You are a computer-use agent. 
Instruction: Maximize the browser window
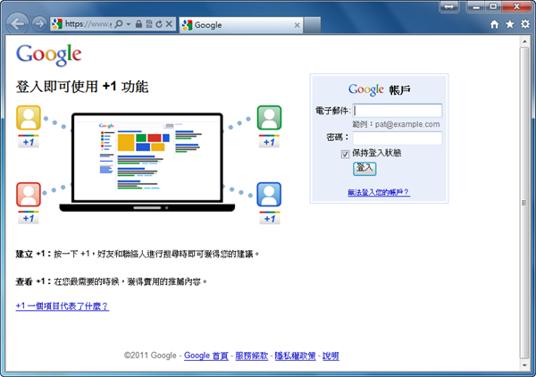[x=494, y=6]
